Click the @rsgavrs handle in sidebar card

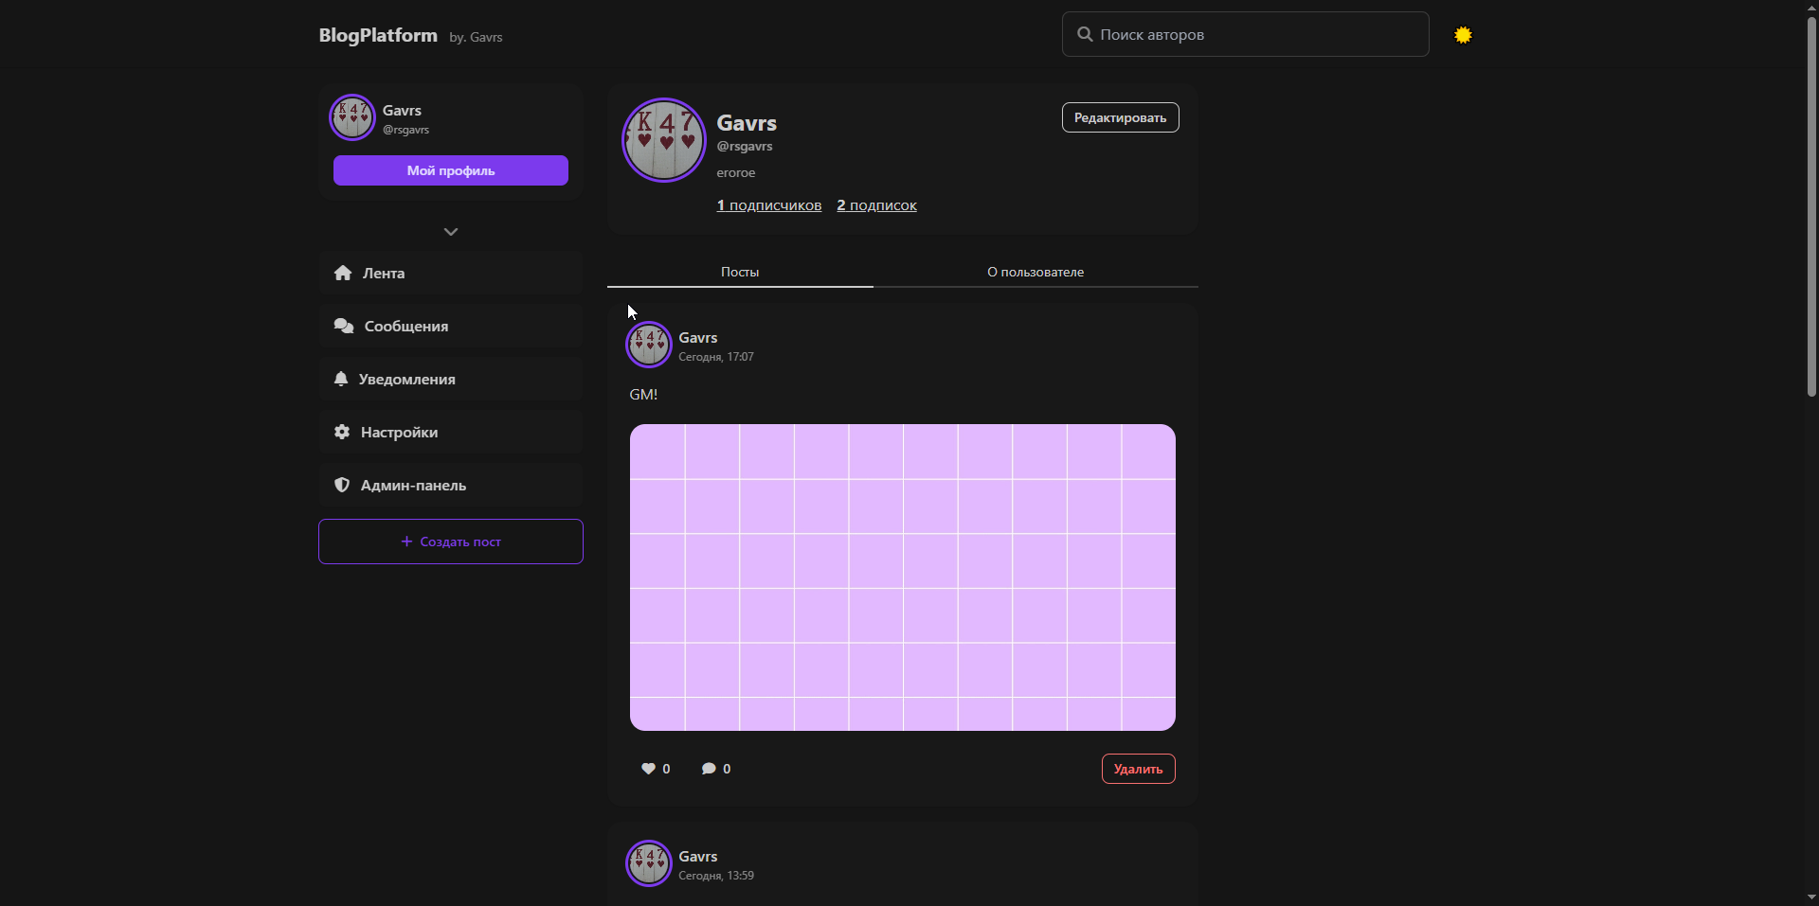(405, 130)
